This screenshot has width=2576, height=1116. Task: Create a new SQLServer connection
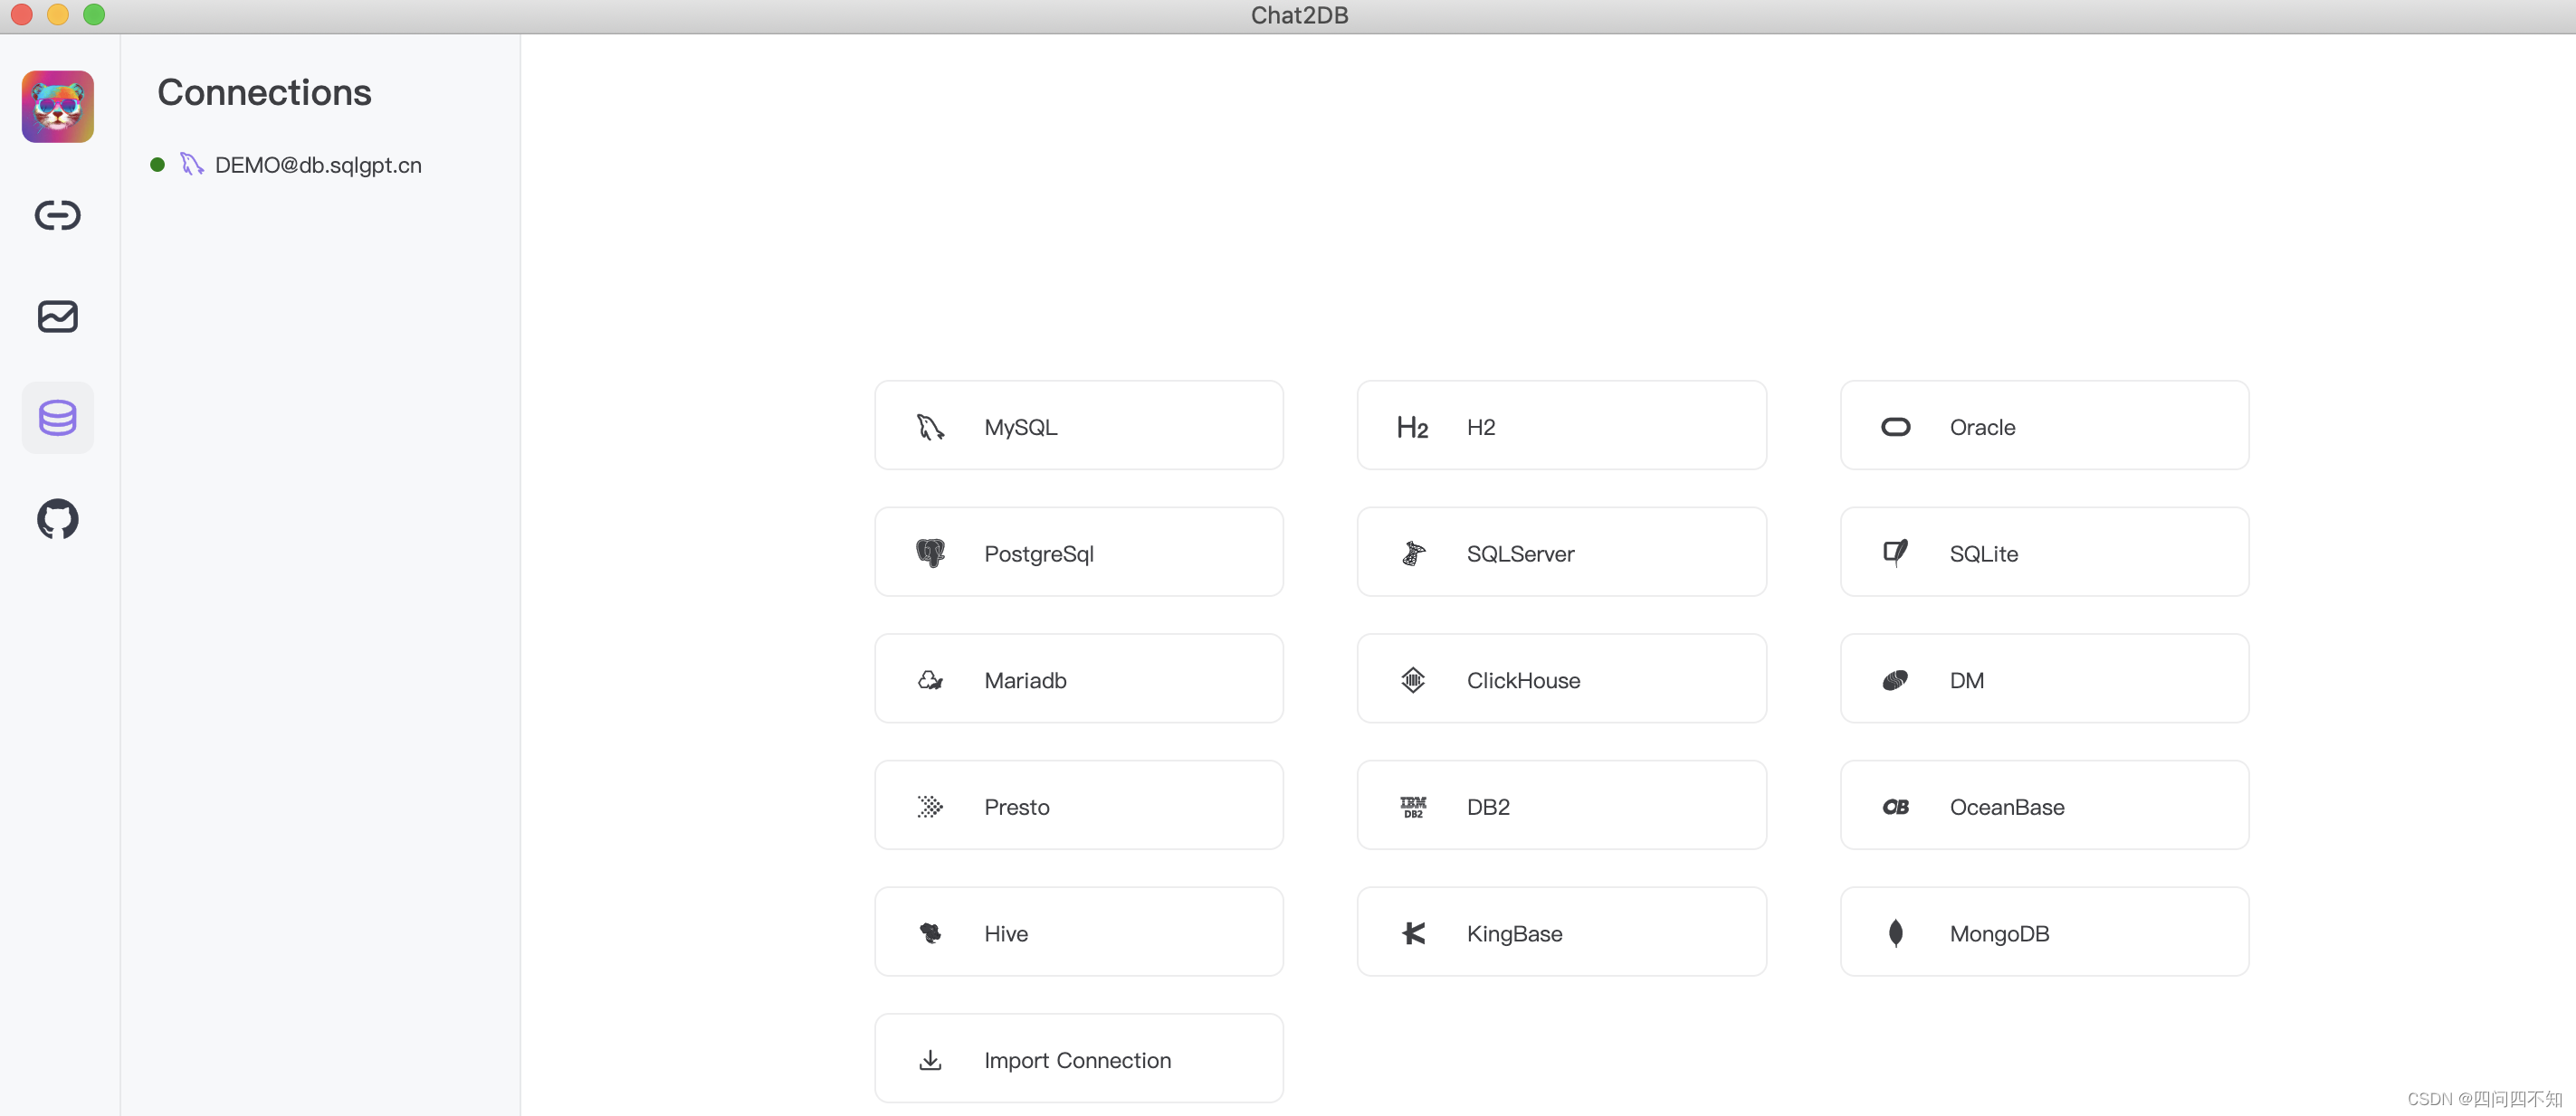point(1561,553)
